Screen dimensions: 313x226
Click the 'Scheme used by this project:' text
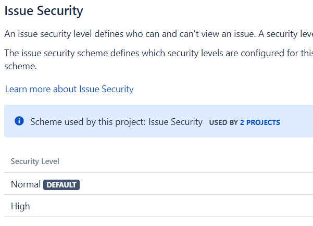point(88,122)
